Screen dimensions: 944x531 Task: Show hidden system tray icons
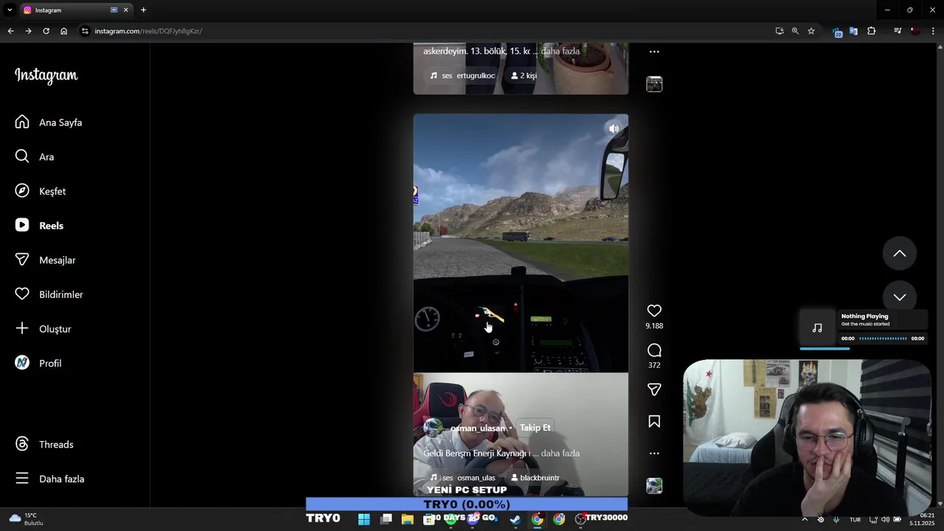coord(805,519)
